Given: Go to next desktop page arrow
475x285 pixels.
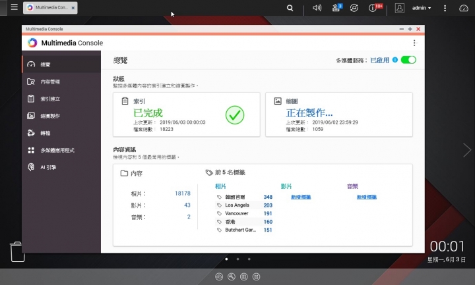Looking at the screenshot, I should (x=467, y=150).
